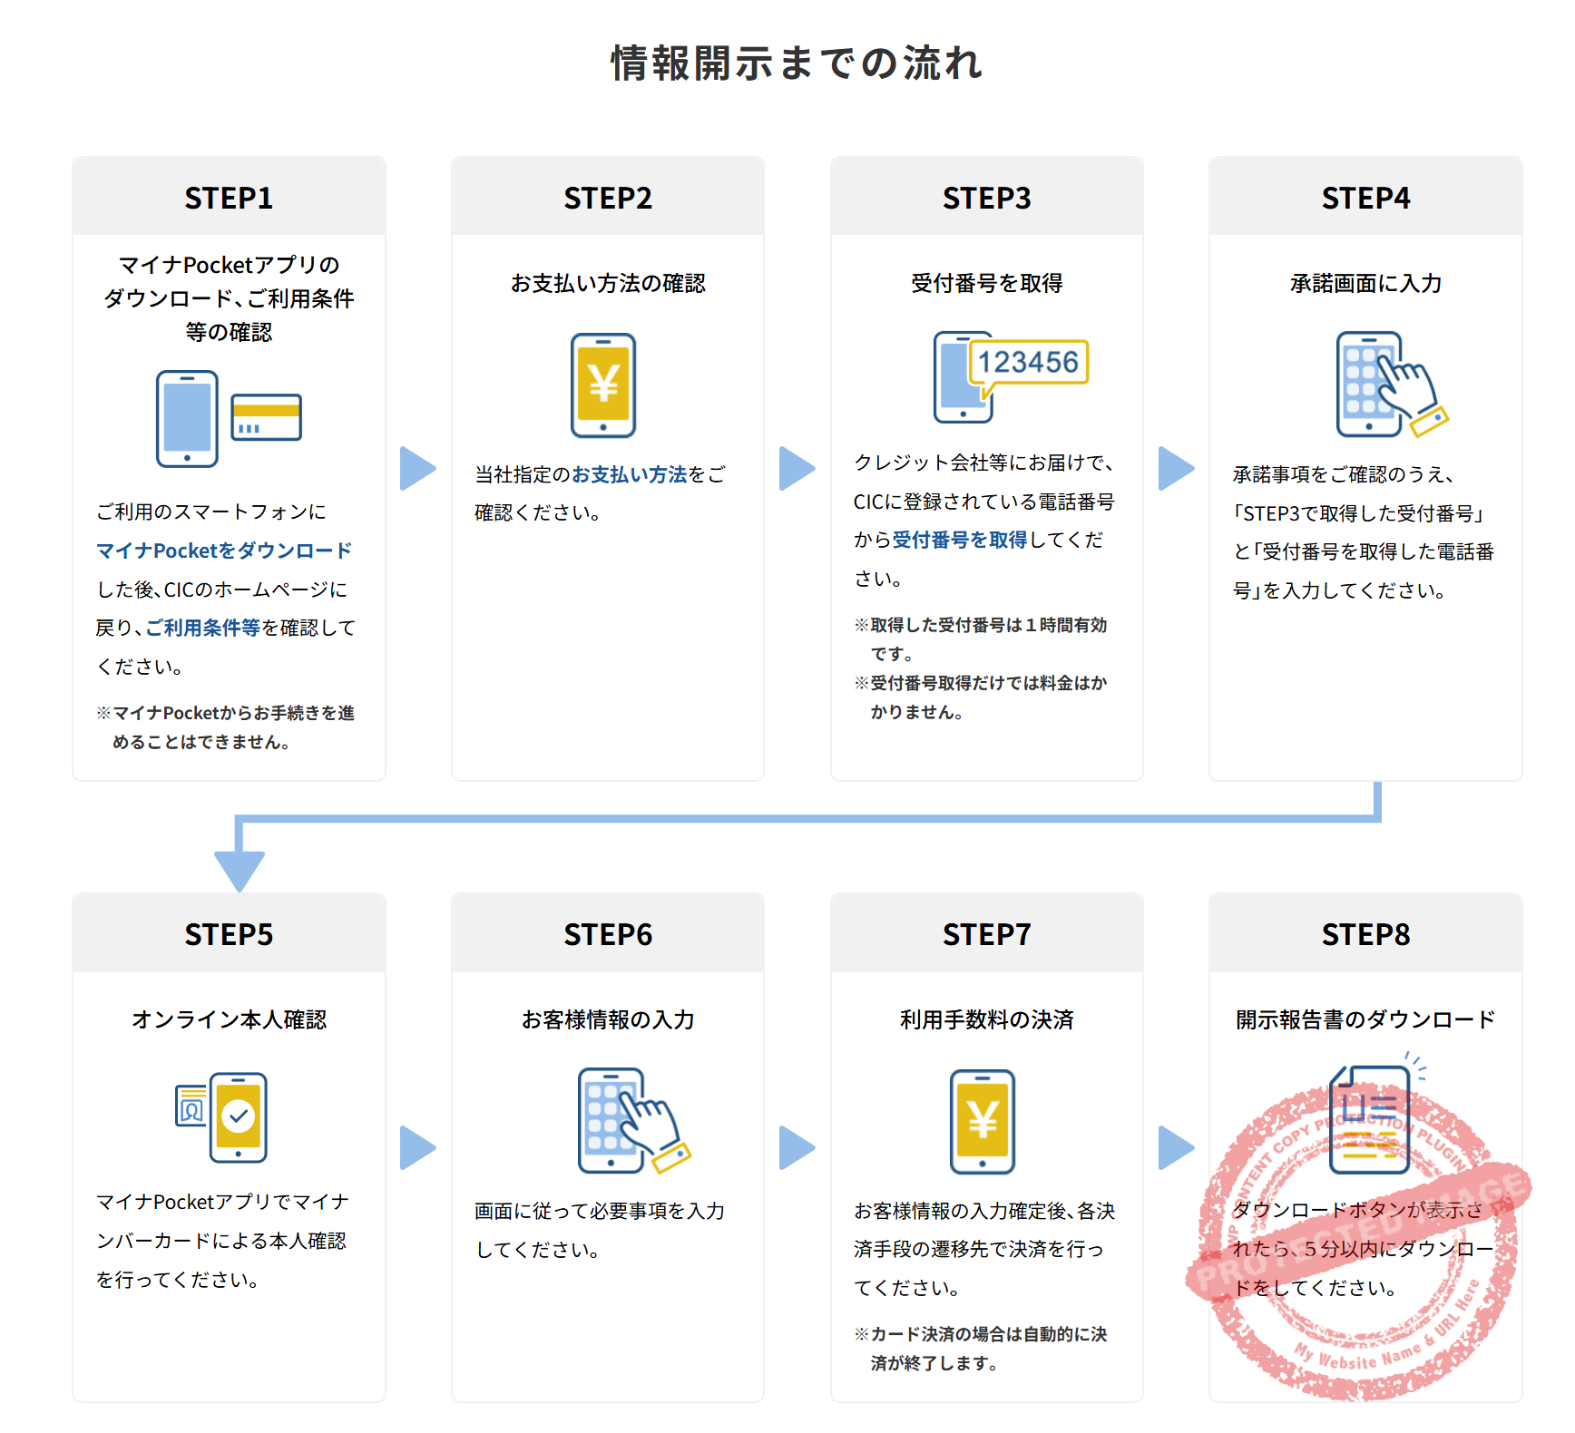1575x1433 pixels.
Task: Select the STEP8 開示報告書のダウンロード heading
Action: [1365, 1018]
